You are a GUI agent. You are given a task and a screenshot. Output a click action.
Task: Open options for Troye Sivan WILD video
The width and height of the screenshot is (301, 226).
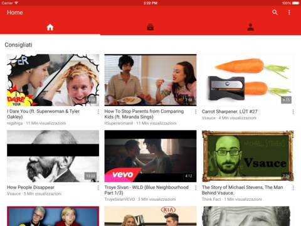(x=196, y=188)
